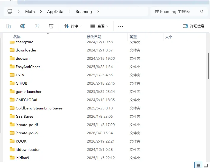Click the paste clipboard icon
This screenshot has width=210, height=168.
[x=9, y=26]
